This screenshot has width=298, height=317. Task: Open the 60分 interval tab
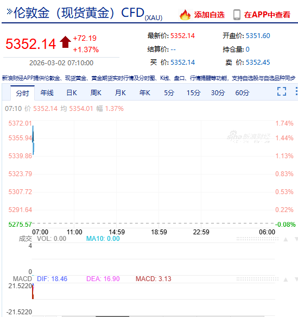pyautogui.click(x=242, y=93)
